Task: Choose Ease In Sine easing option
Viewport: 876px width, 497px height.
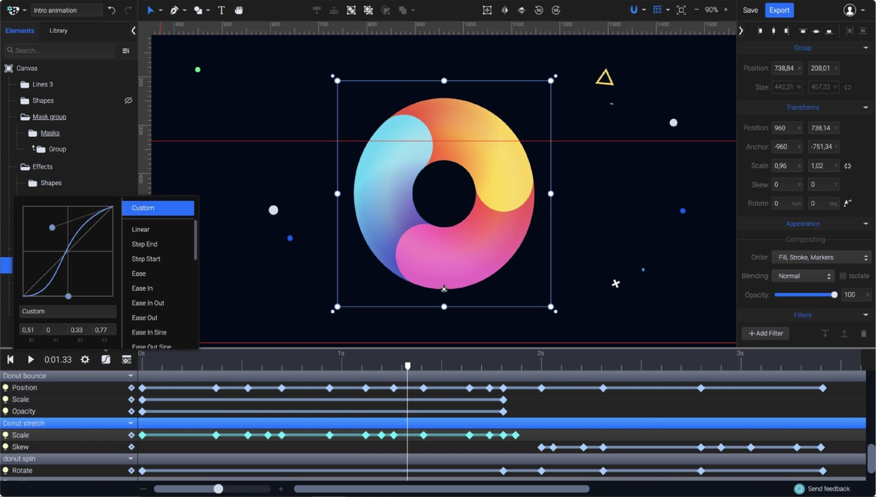Action: pos(149,333)
